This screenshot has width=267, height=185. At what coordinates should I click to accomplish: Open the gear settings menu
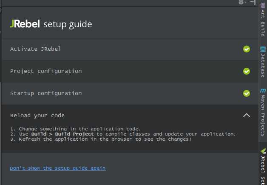coord(242,2)
